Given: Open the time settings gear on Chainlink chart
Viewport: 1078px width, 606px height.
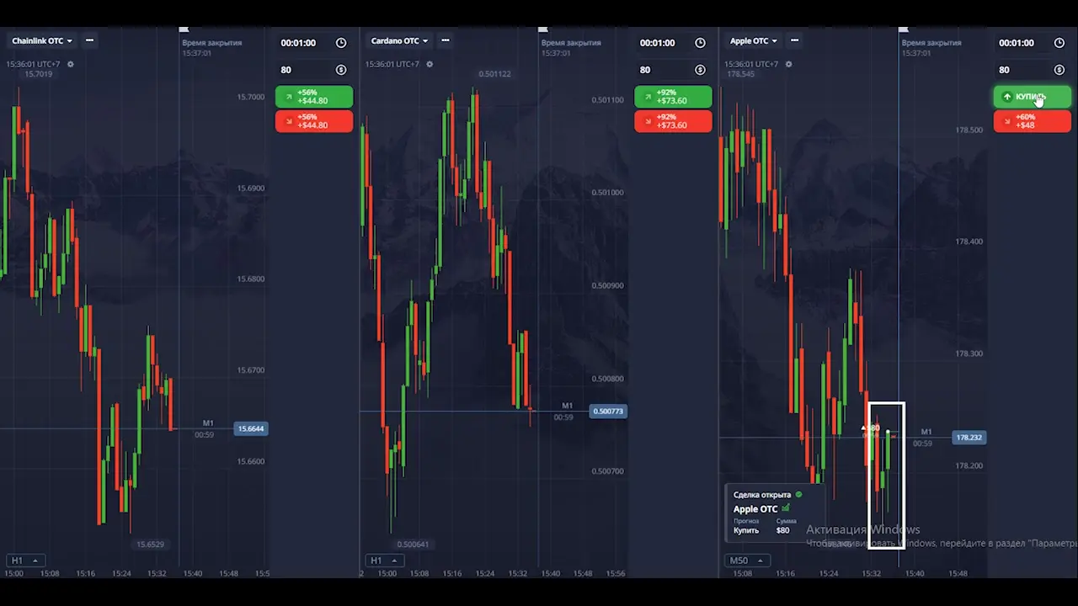Looking at the screenshot, I should 71,64.
